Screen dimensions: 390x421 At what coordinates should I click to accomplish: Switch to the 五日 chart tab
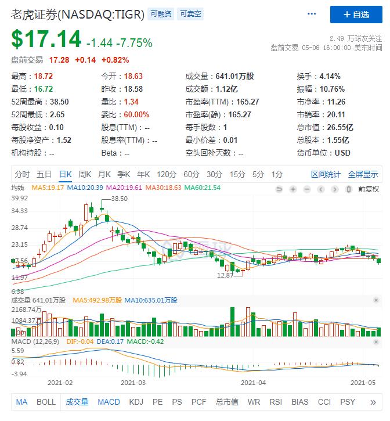44,175
